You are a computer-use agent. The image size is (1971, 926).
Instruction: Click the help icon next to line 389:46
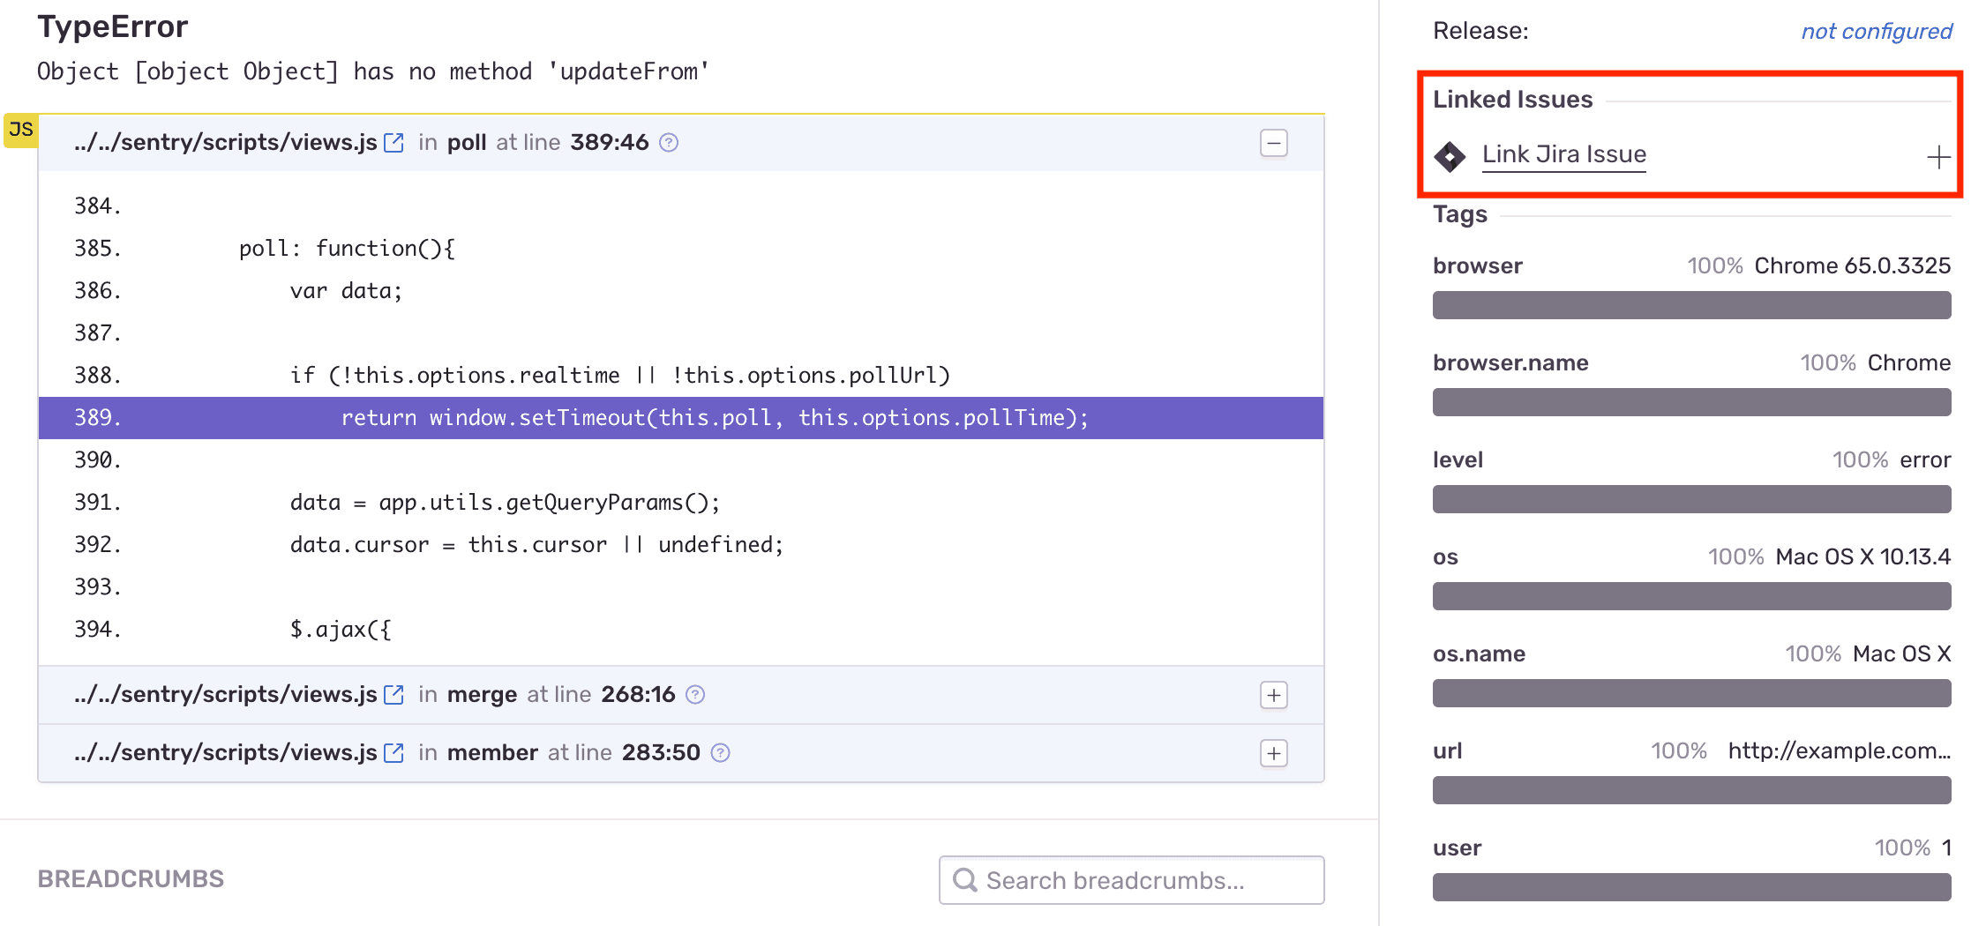[x=670, y=142]
